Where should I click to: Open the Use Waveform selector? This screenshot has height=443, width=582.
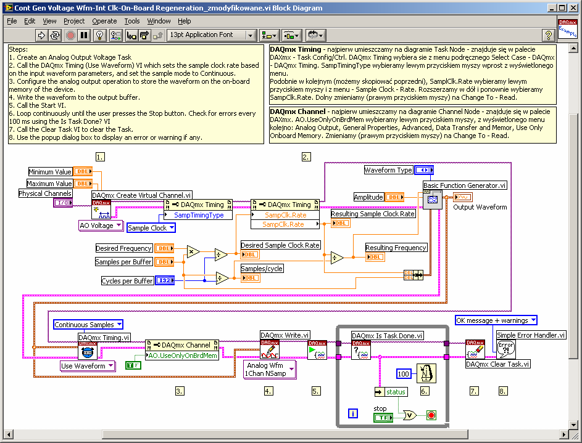coord(88,366)
